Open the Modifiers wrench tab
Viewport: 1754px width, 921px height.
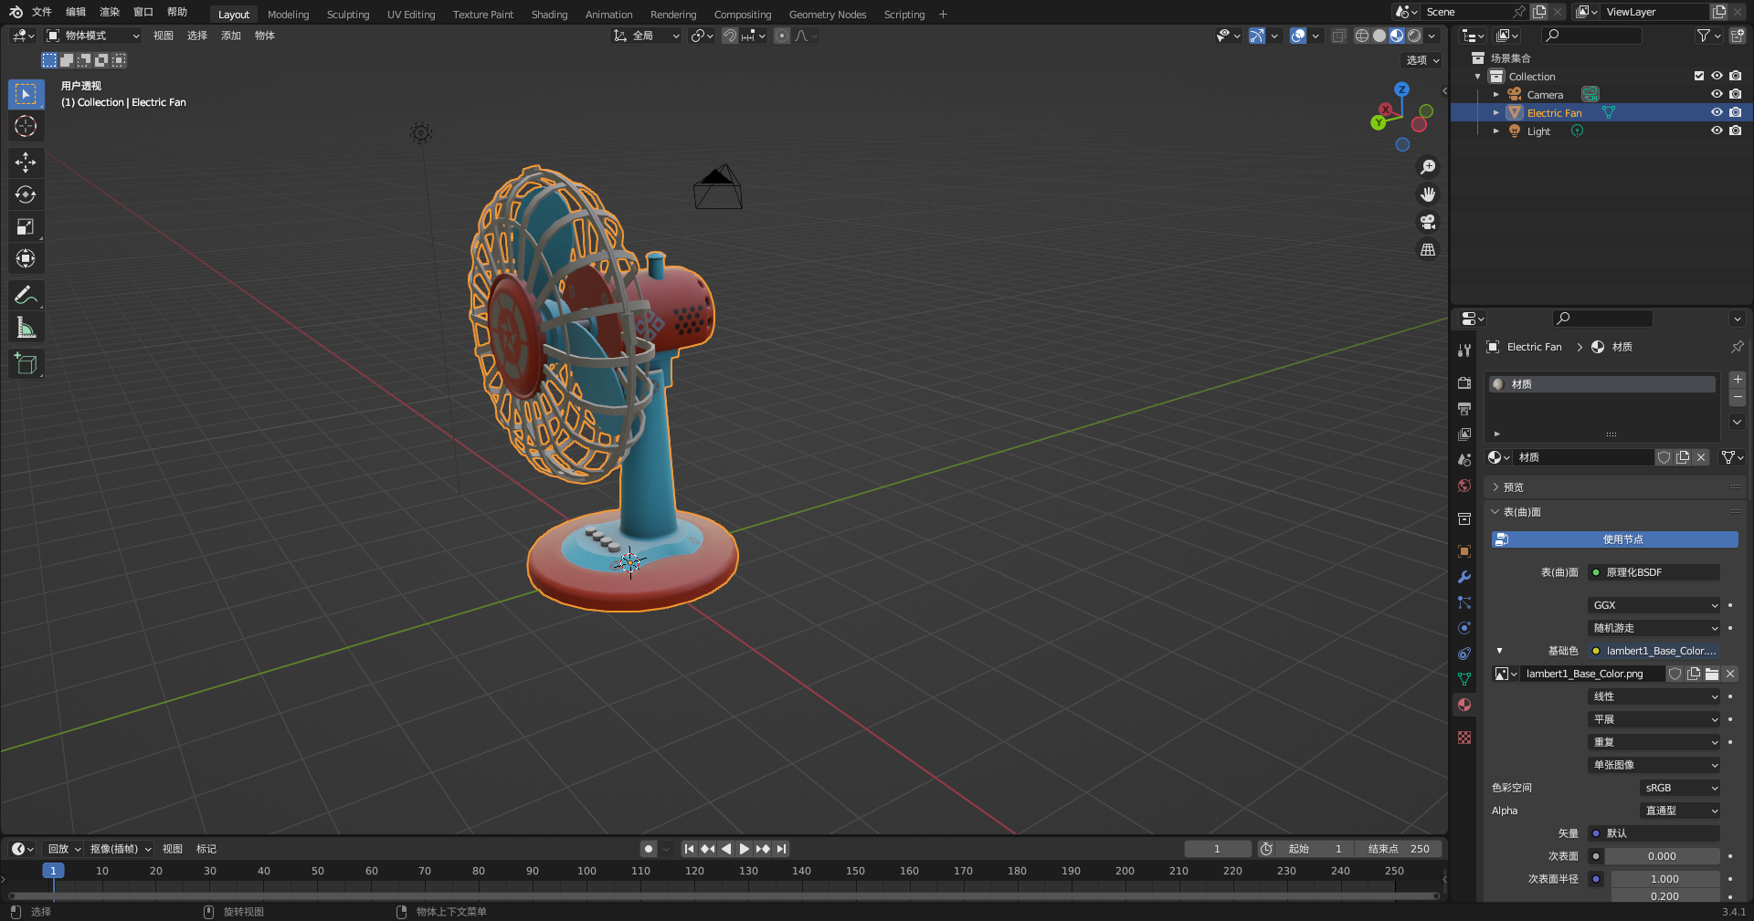tap(1464, 577)
